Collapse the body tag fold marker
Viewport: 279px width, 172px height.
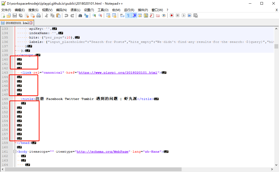[x=15, y=152]
